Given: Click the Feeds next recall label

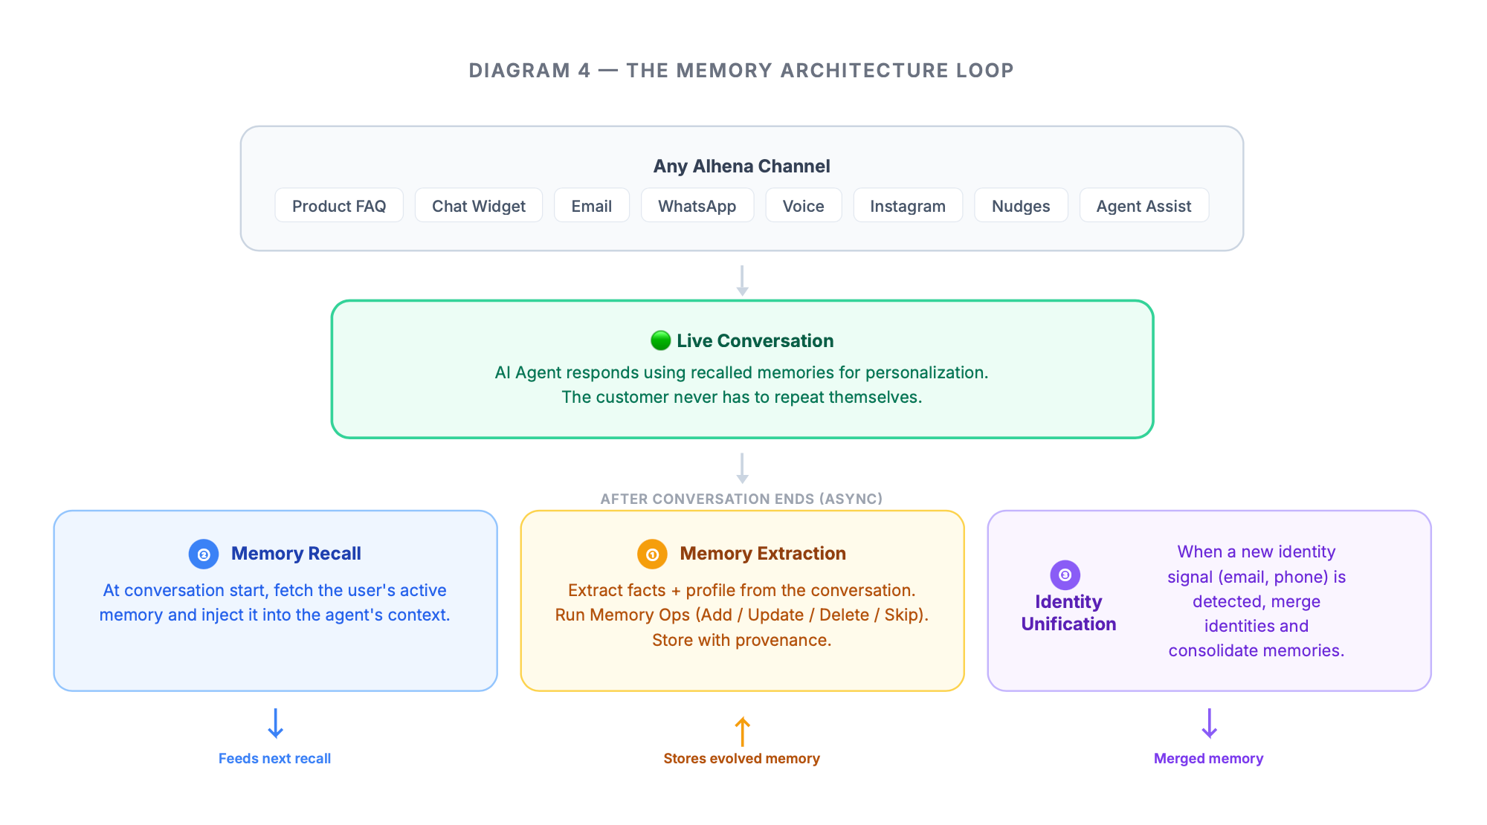Looking at the screenshot, I should pos(275,758).
